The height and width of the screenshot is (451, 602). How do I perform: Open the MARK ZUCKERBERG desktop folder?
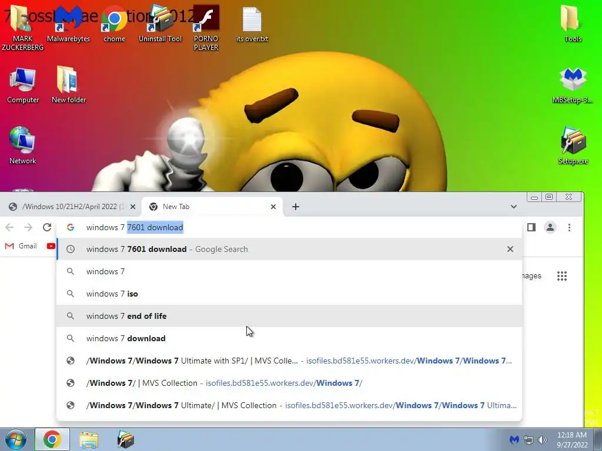tap(22, 28)
